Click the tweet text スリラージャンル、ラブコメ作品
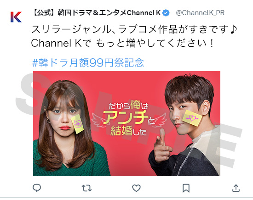 (104, 29)
